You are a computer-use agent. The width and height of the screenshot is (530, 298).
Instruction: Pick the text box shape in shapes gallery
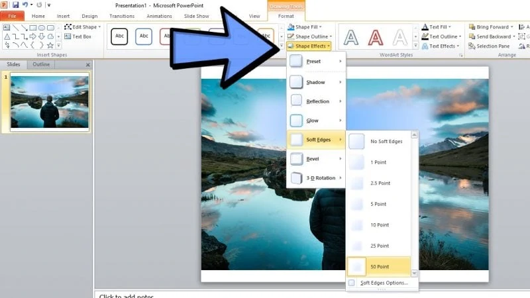pos(7,27)
